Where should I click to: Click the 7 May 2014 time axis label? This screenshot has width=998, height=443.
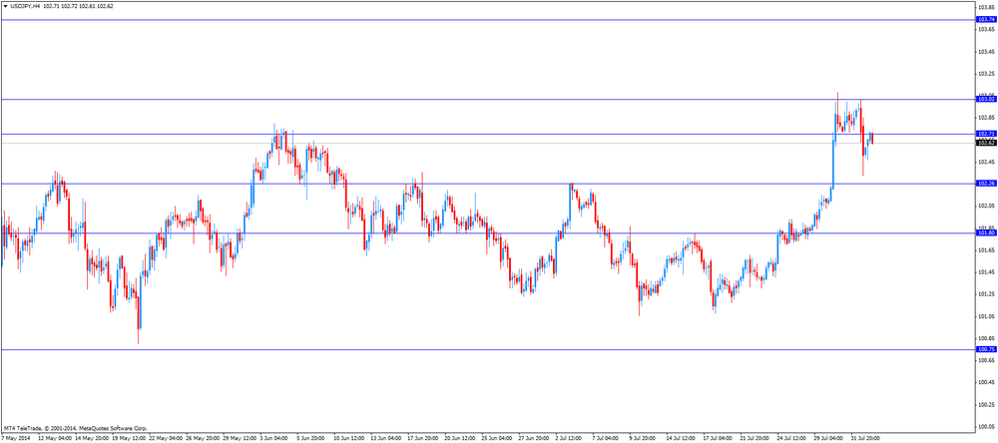15,439
